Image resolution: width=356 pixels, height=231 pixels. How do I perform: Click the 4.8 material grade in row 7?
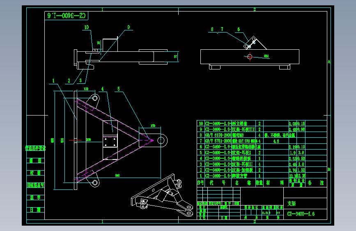coord(276,141)
